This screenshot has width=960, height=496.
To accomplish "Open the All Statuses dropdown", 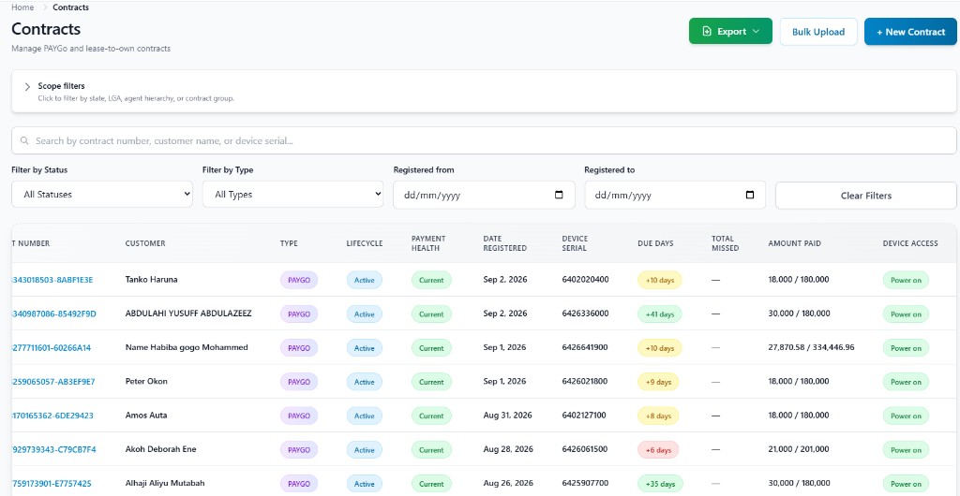I will [x=102, y=195].
